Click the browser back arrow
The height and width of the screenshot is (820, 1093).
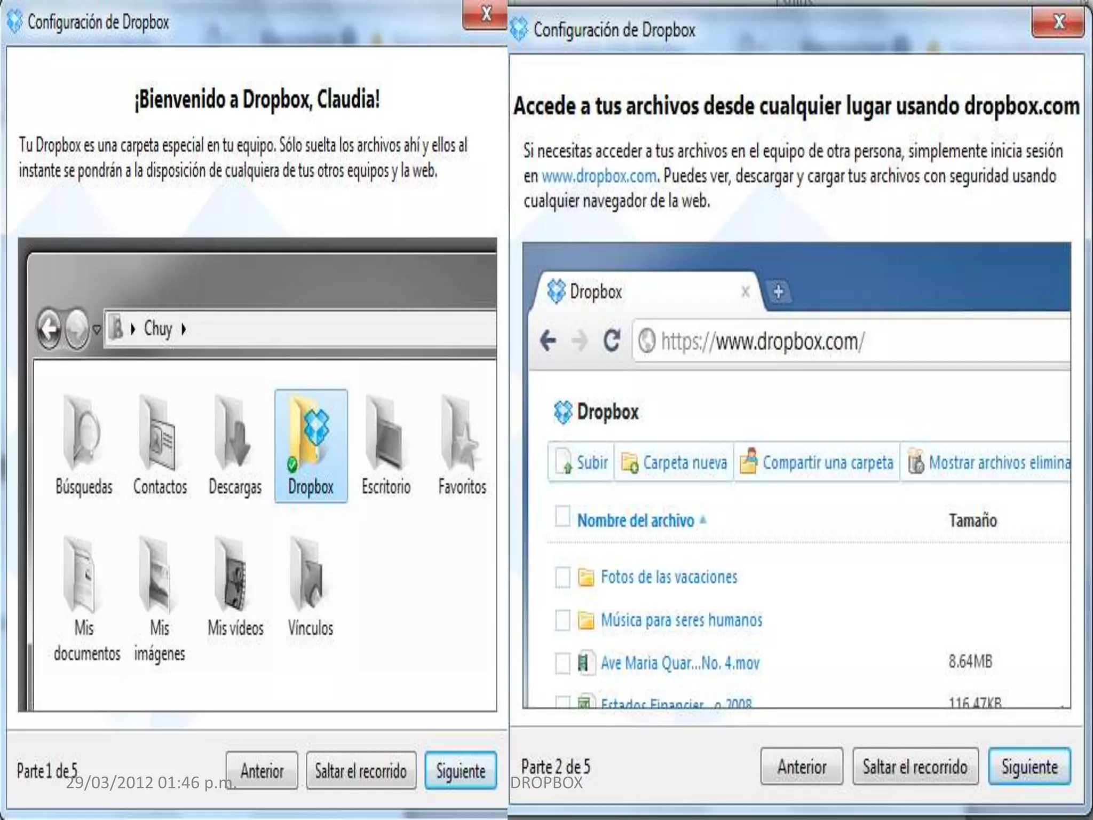tap(548, 340)
